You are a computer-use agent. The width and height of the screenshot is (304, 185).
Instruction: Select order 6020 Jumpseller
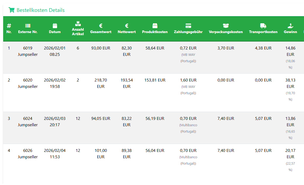click(28, 83)
